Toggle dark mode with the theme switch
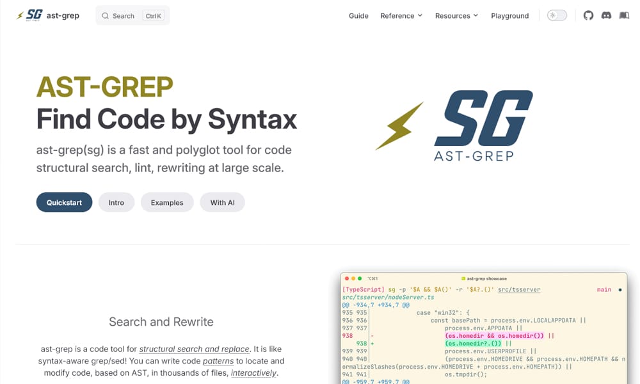 click(556, 15)
